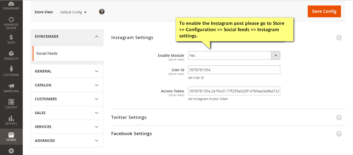
Task: Click into the User Id field
Action: pos(234,70)
